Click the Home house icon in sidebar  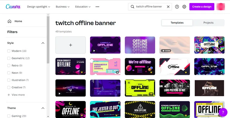(x=9, y=21)
